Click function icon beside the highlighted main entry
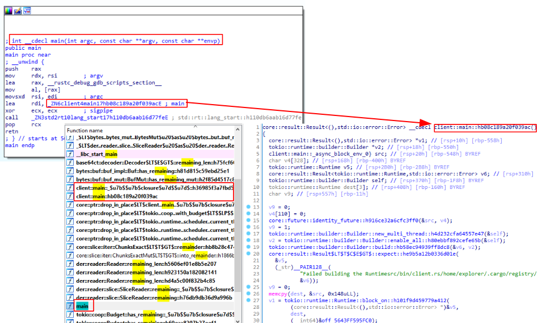Image resolution: width=538 pixels, height=323 pixels. 70,305
